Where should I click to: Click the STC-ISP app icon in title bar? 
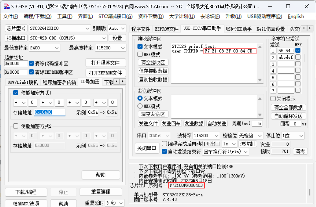click(x=7, y=6)
